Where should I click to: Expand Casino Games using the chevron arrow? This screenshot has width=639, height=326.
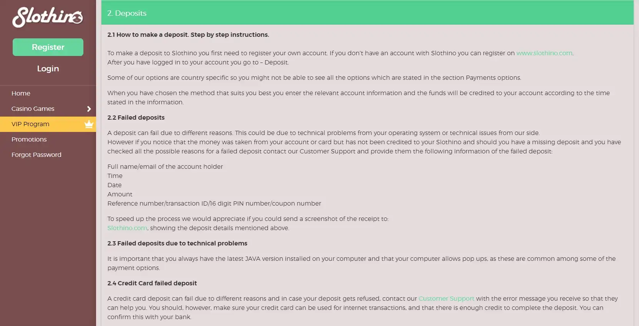[x=89, y=109]
